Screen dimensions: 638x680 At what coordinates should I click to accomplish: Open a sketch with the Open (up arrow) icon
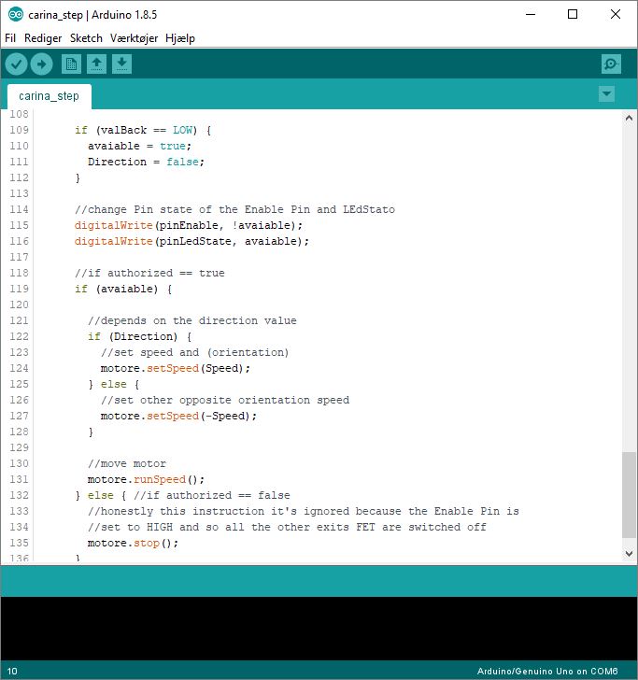tap(97, 64)
